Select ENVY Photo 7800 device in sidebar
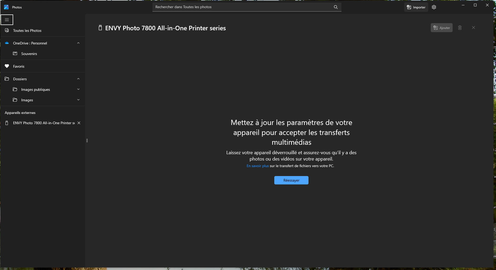The height and width of the screenshot is (270, 496). [44, 123]
